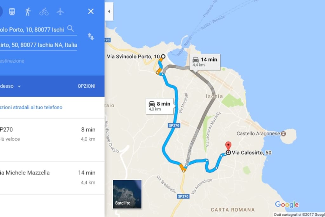Click the send directions to your phone link
This screenshot has width=325, height=217.
pyautogui.click(x=31, y=107)
